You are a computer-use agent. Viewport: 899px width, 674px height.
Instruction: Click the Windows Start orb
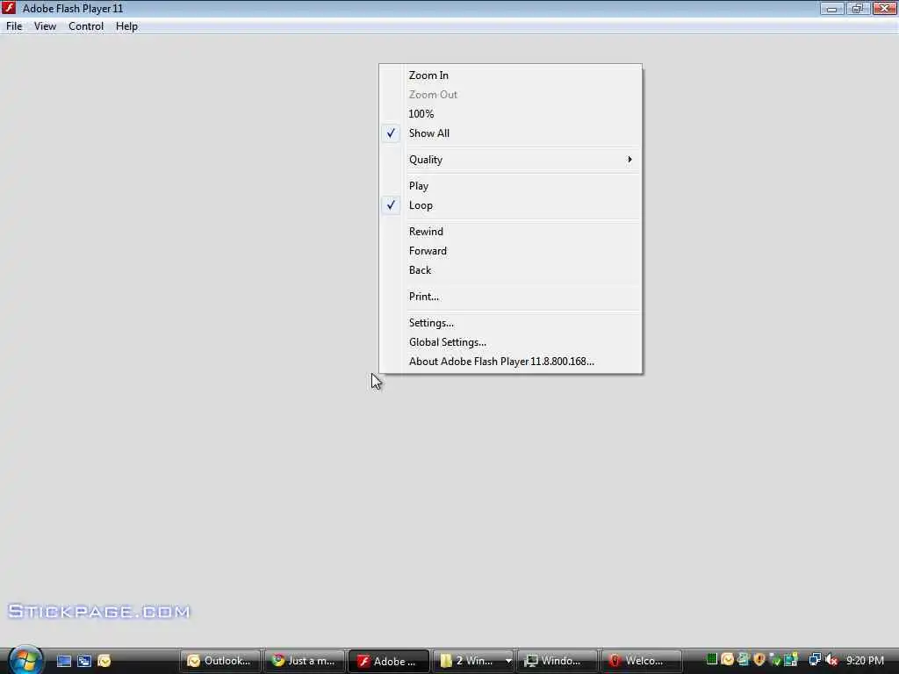click(25, 660)
